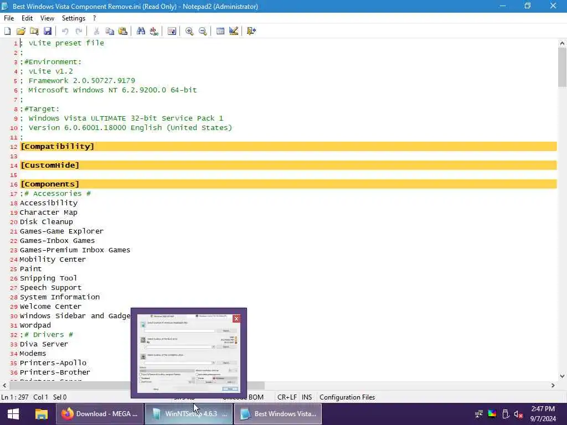Click the Exit door toolbar icon
Image resolution: width=567 pixels, height=425 pixels.
[x=251, y=31]
